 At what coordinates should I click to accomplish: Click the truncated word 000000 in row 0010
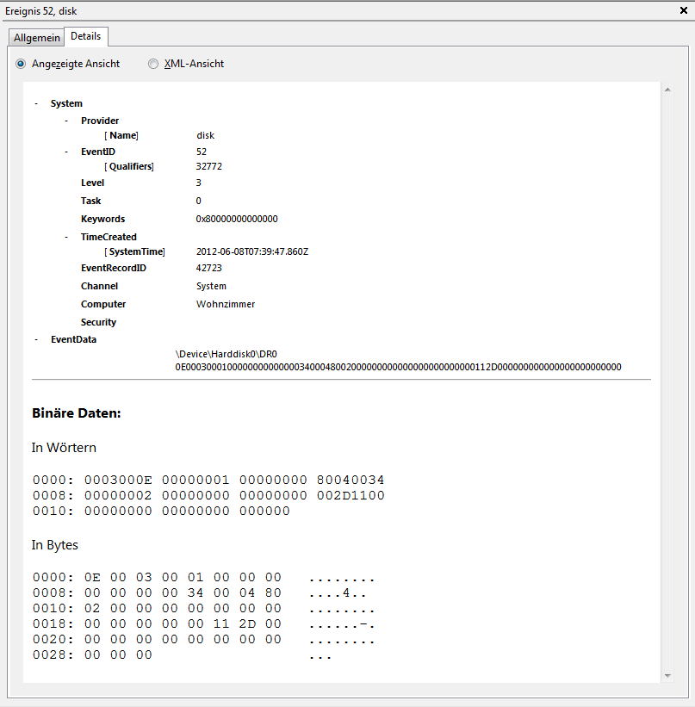264,511
